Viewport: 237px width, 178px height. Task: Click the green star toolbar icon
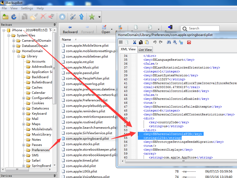click(92, 17)
